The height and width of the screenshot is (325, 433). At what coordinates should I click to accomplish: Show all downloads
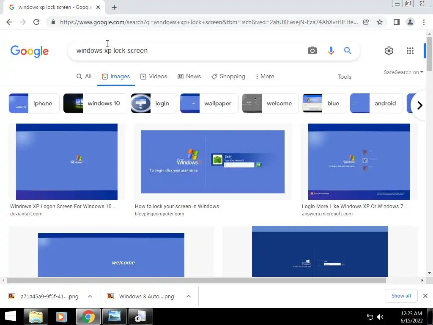coord(401,296)
